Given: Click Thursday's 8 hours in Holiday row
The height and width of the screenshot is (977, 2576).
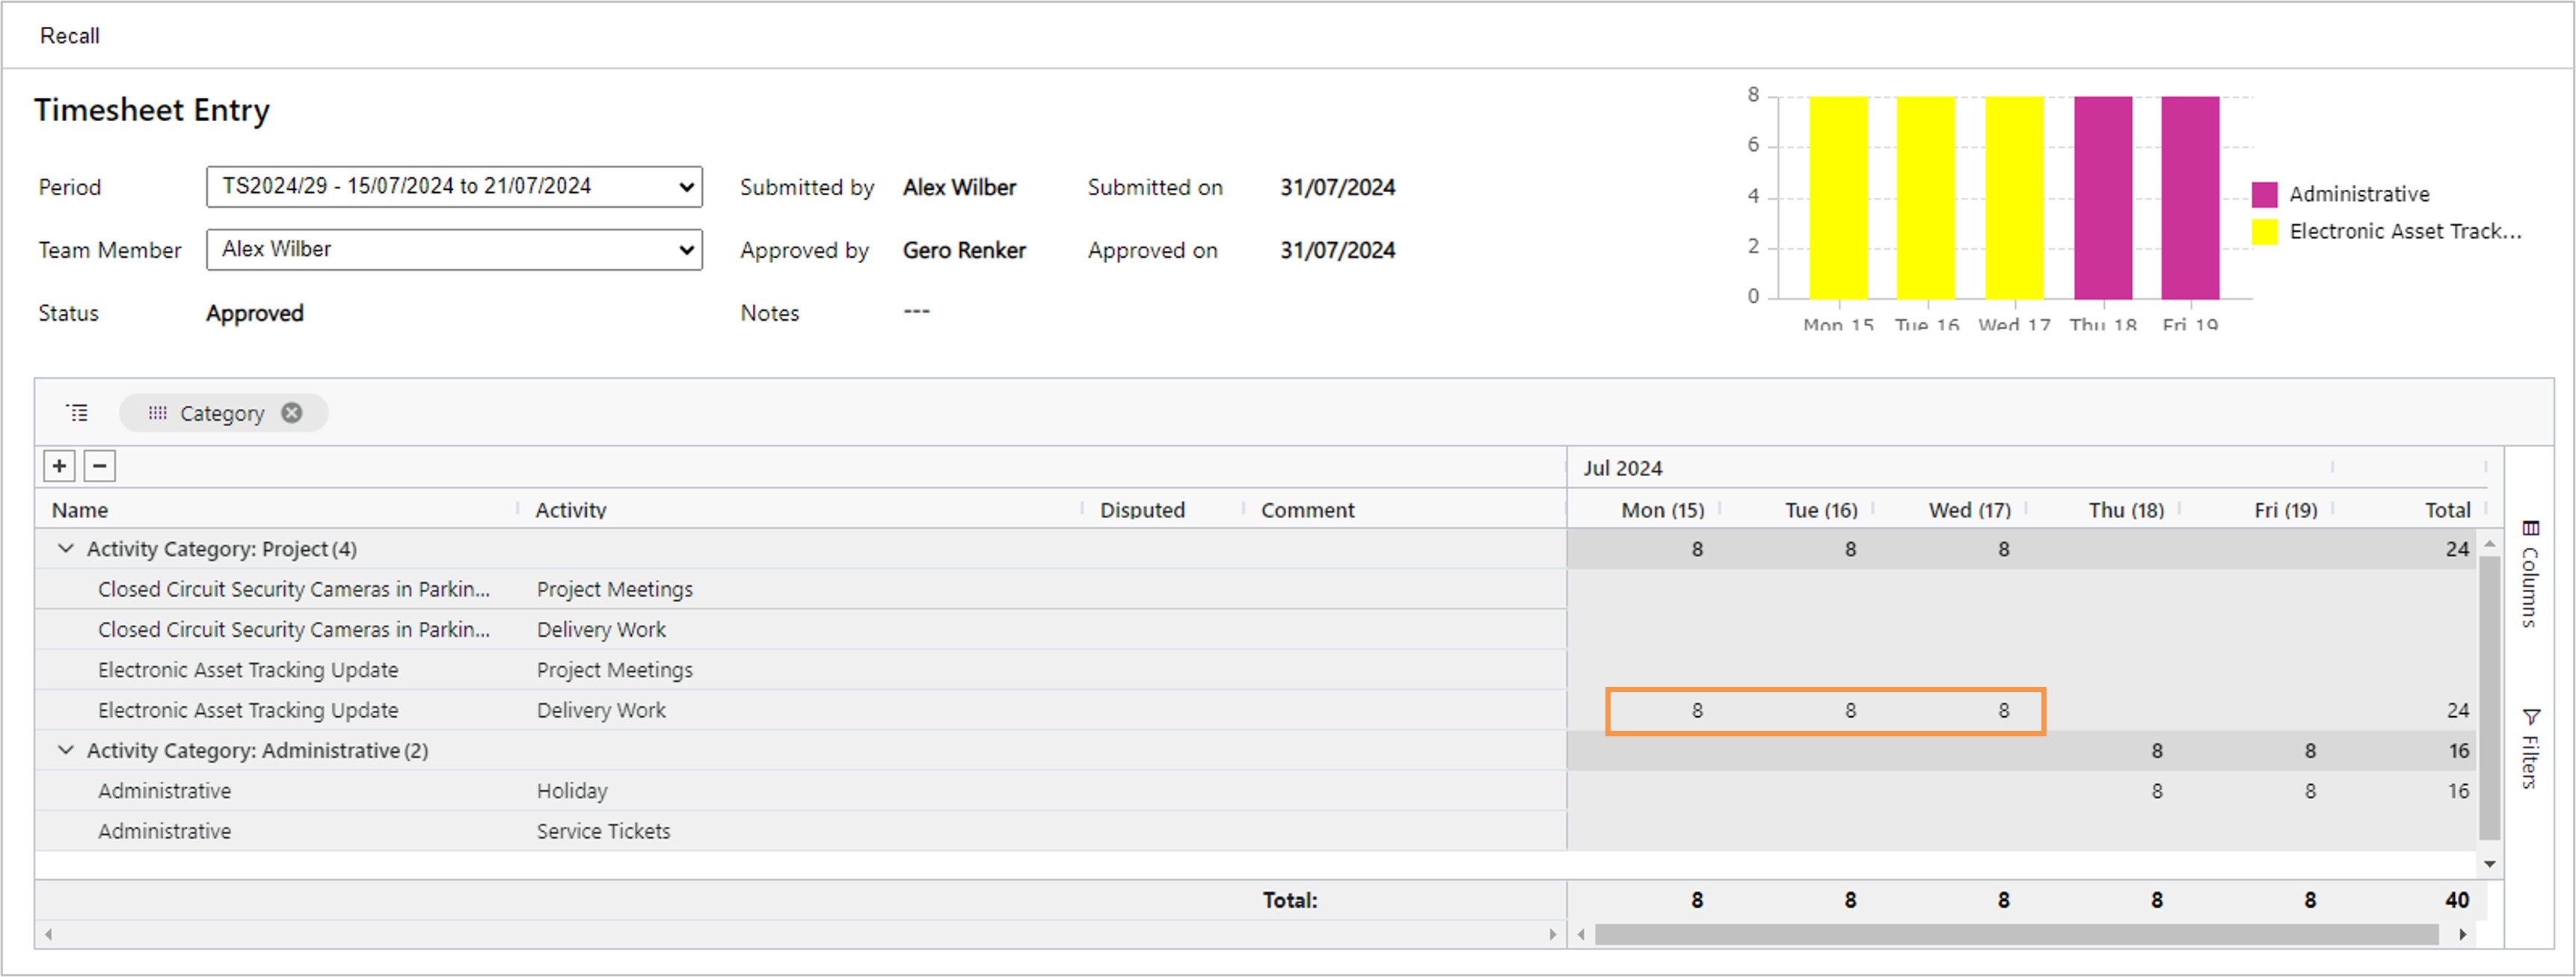Looking at the screenshot, I should (x=2156, y=791).
